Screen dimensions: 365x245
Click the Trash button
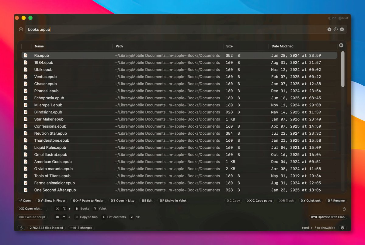click(287, 201)
